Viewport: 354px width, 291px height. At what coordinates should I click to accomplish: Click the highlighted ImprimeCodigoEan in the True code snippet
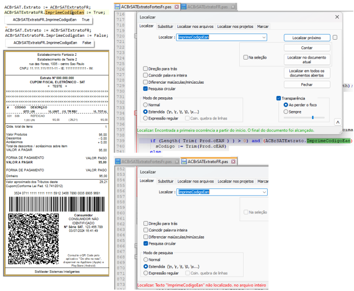[64, 12]
